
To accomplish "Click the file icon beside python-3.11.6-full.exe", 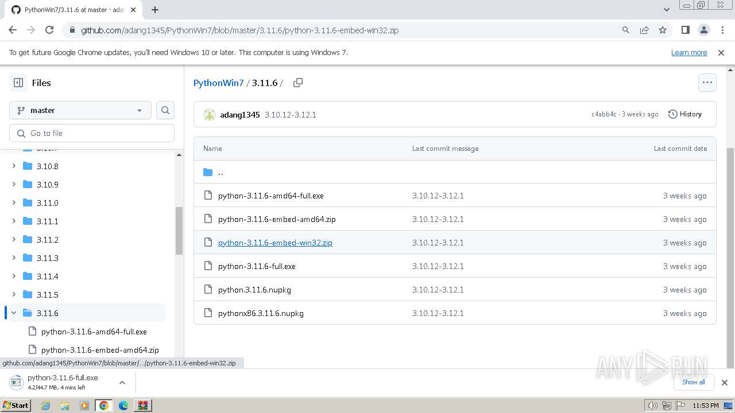I will [208, 266].
